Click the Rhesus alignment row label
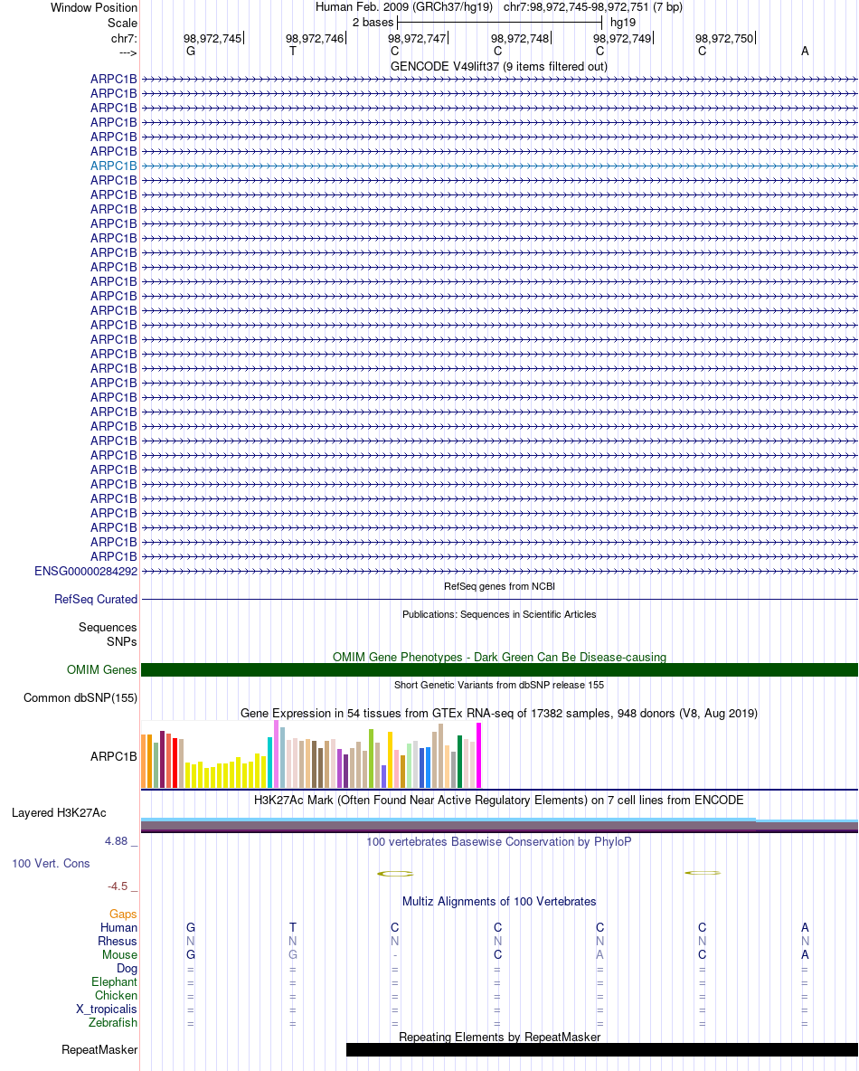This screenshot has width=859, height=1071. (118, 942)
